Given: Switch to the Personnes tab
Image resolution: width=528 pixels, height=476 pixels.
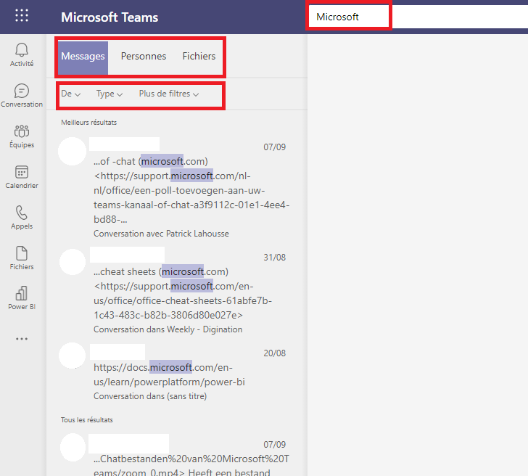Looking at the screenshot, I should point(144,57).
